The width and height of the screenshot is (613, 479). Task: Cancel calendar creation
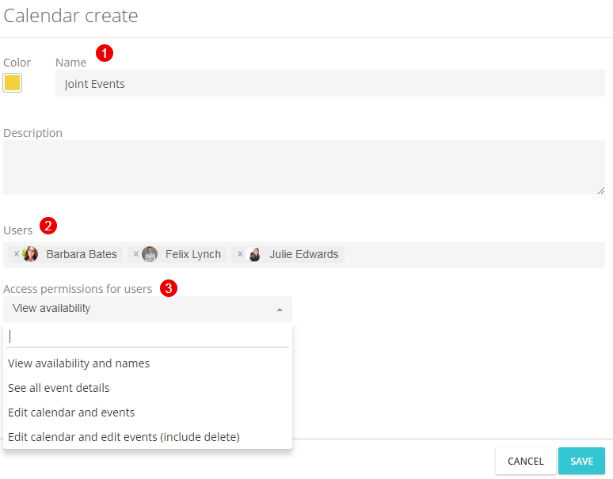click(x=525, y=461)
